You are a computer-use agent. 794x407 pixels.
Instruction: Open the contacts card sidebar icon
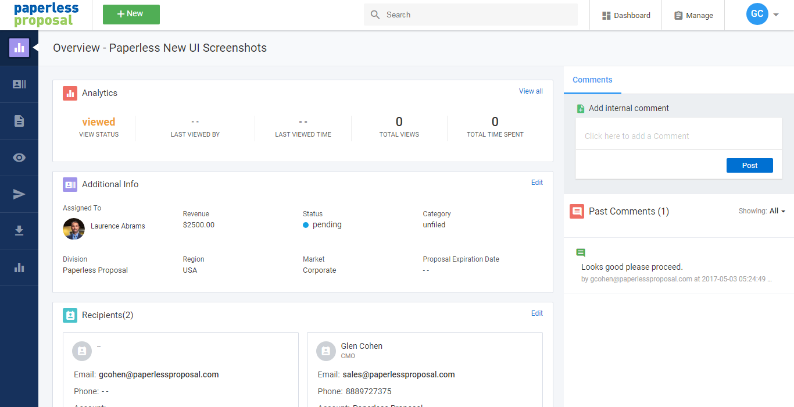(19, 84)
